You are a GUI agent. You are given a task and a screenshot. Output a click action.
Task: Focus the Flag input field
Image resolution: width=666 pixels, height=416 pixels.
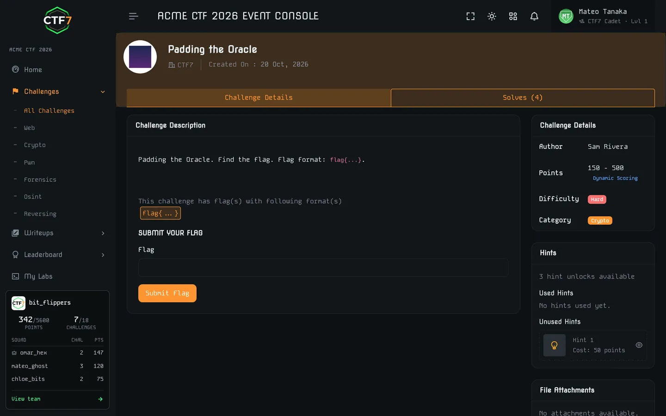323,268
